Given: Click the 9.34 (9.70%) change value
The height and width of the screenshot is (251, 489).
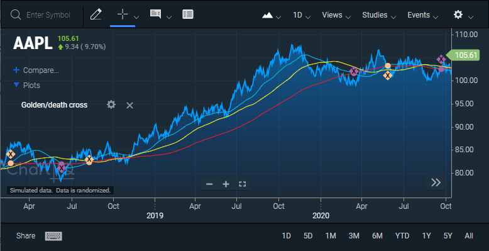Looking at the screenshot, I should coord(85,47).
